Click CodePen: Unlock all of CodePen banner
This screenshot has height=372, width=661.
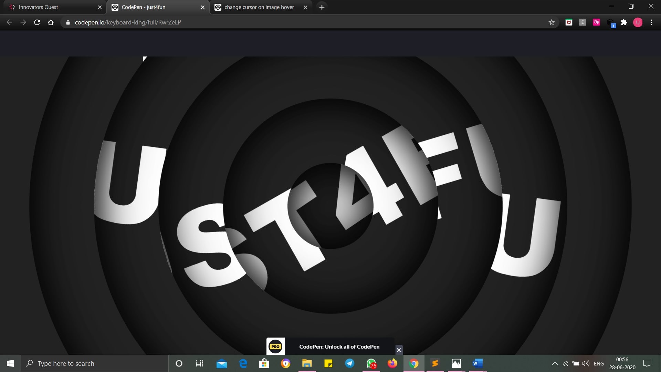[339, 347]
